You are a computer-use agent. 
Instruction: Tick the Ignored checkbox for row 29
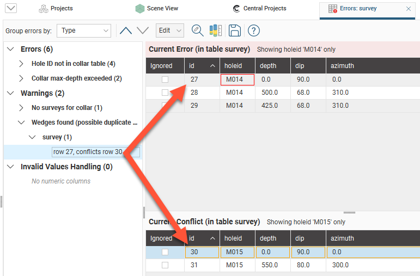165,106
